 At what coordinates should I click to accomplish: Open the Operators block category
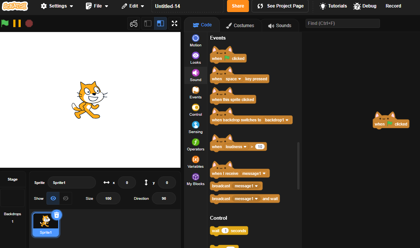196,145
